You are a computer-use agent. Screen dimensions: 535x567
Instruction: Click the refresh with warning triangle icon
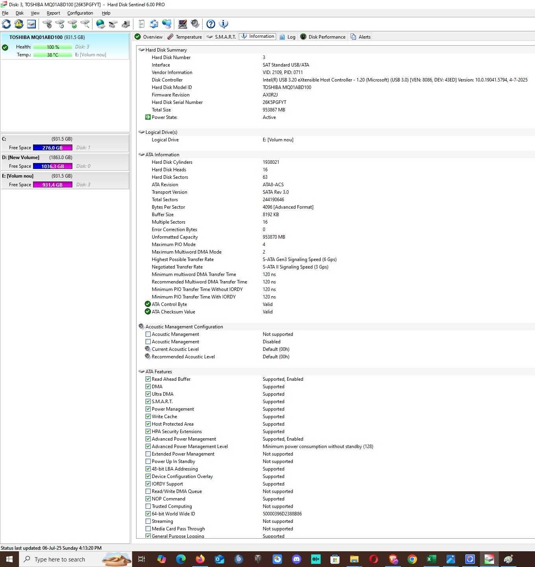19,24
